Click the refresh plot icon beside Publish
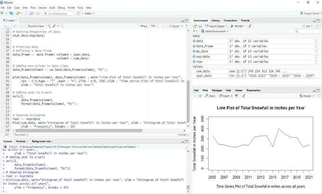Image resolution: width=322 pixels, height=194 pixels. click(319, 96)
